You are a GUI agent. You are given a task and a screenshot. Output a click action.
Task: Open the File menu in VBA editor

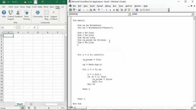pyautogui.click(x=74, y=6)
